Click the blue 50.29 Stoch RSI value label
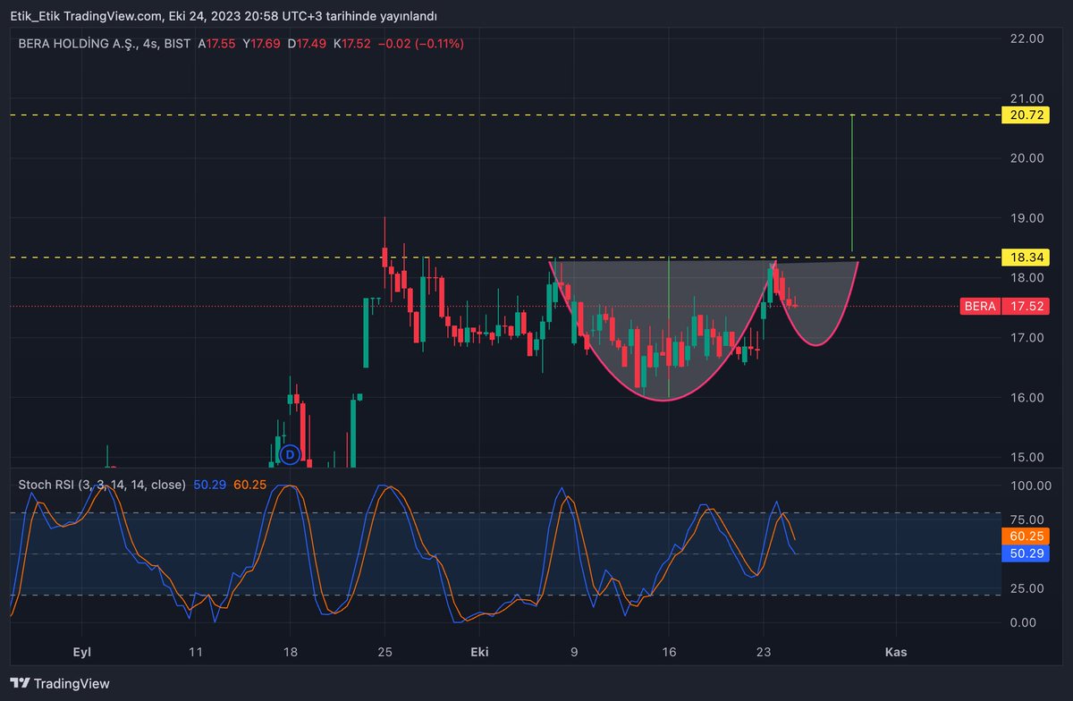 coord(1024,554)
